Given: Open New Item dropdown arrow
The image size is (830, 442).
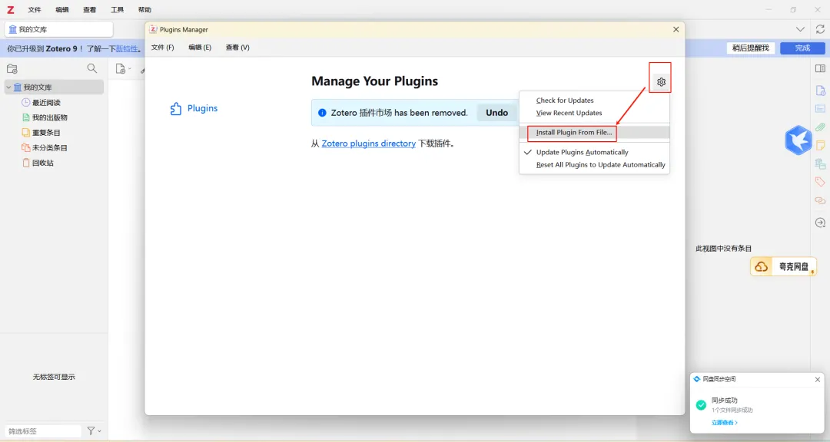Looking at the screenshot, I should [130, 69].
